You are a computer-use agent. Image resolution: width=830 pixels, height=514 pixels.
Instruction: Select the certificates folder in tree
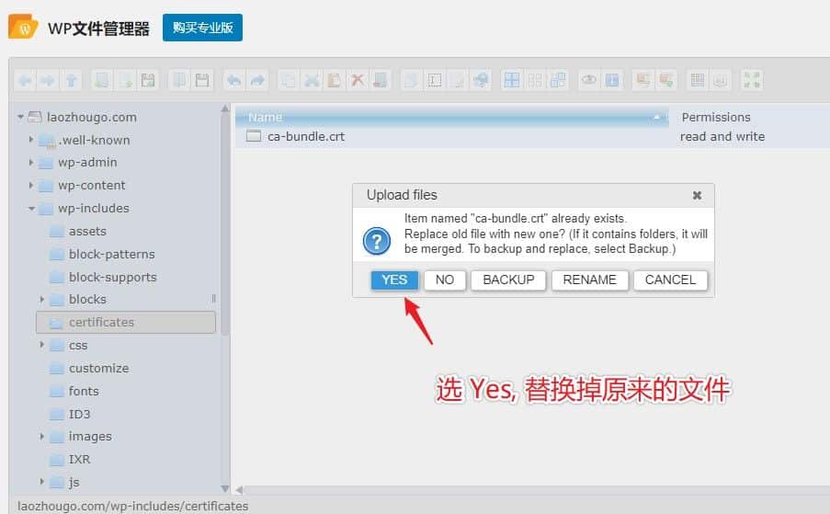click(x=126, y=323)
